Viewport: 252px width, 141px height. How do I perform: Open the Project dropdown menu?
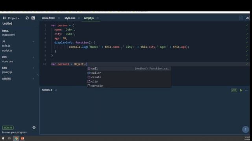tap(14, 18)
